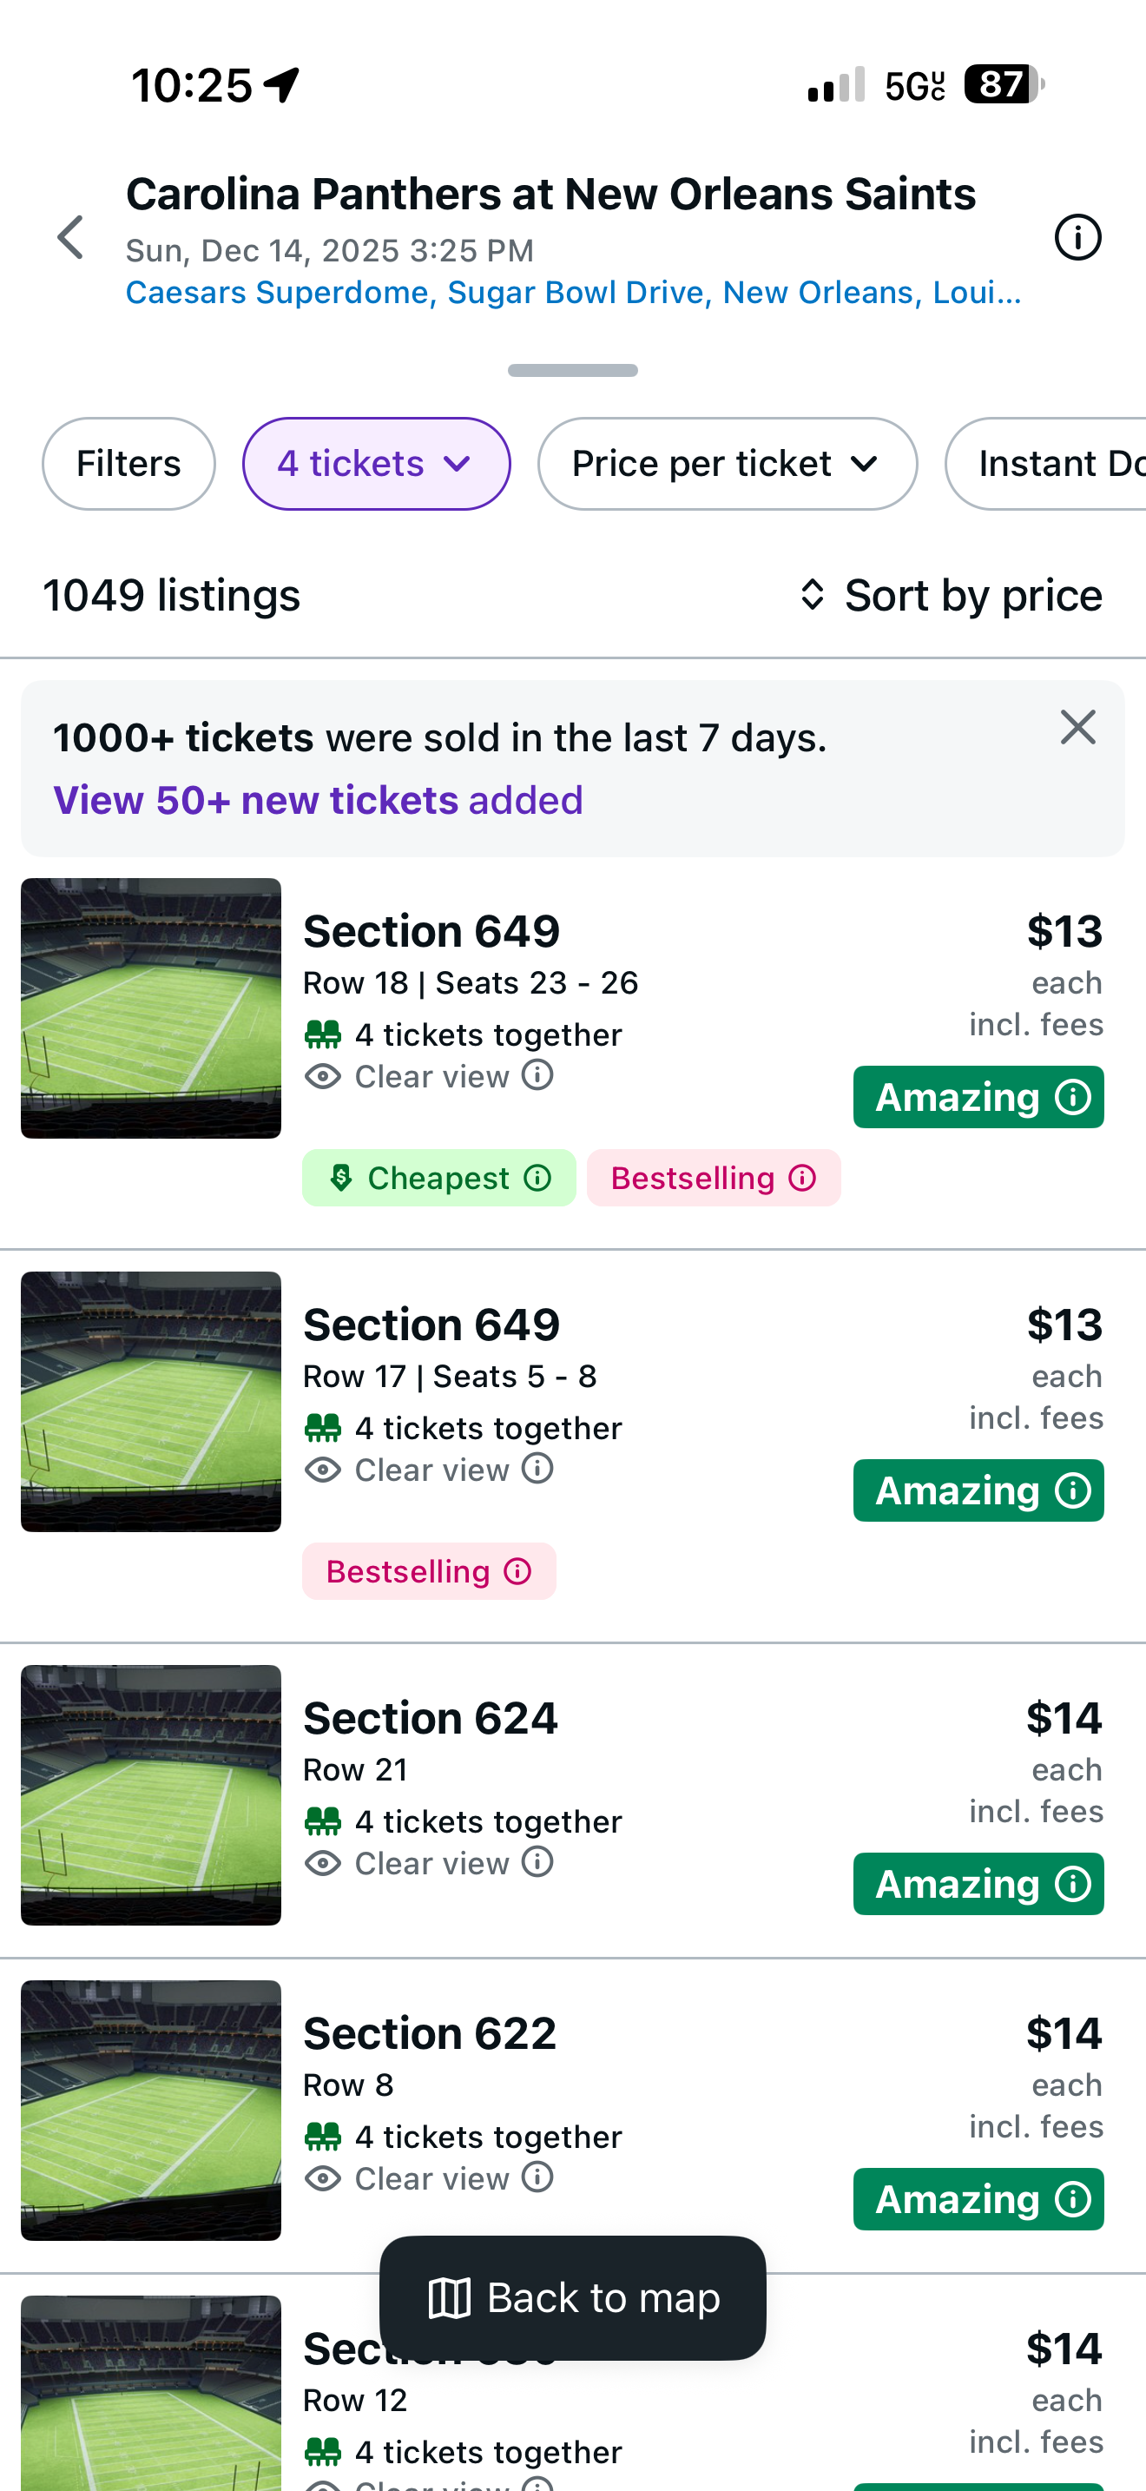This screenshot has width=1146, height=2491.
Task: Tap the back arrow in the header
Action: pyautogui.click(x=70, y=237)
